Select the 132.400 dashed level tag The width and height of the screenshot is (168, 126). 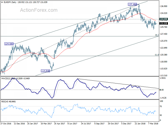point(164,19)
